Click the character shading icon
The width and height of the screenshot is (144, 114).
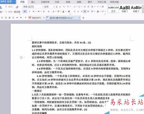click(x=69, y=12)
